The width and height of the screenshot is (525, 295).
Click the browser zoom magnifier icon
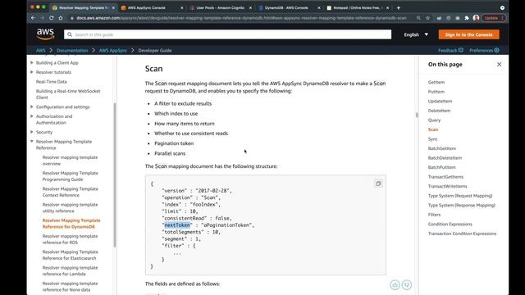pyautogui.click(x=418, y=18)
